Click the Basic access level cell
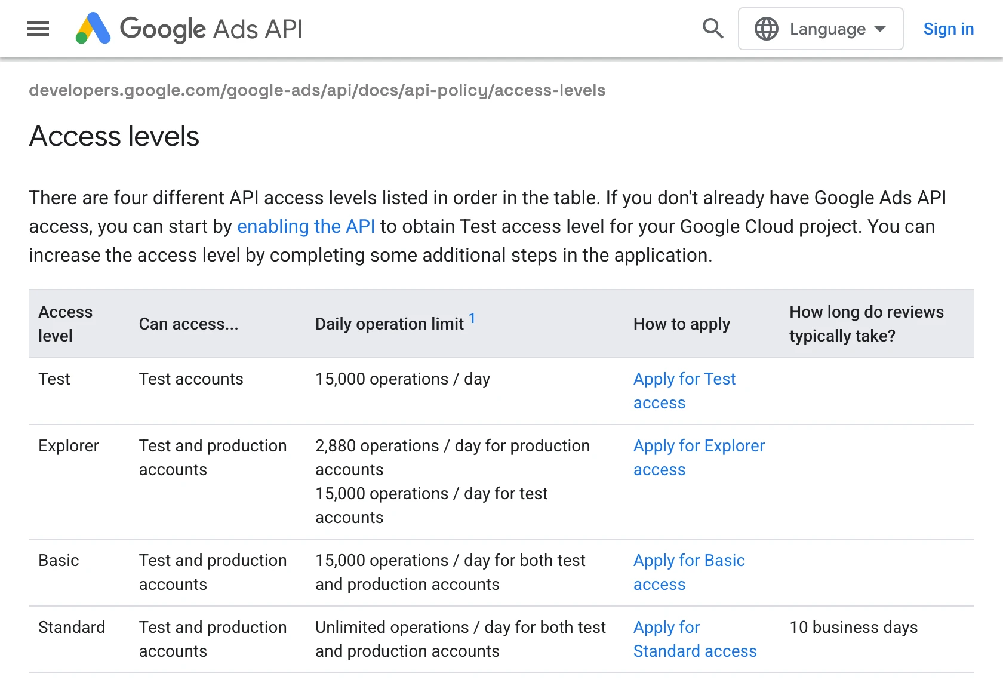 click(x=59, y=560)
